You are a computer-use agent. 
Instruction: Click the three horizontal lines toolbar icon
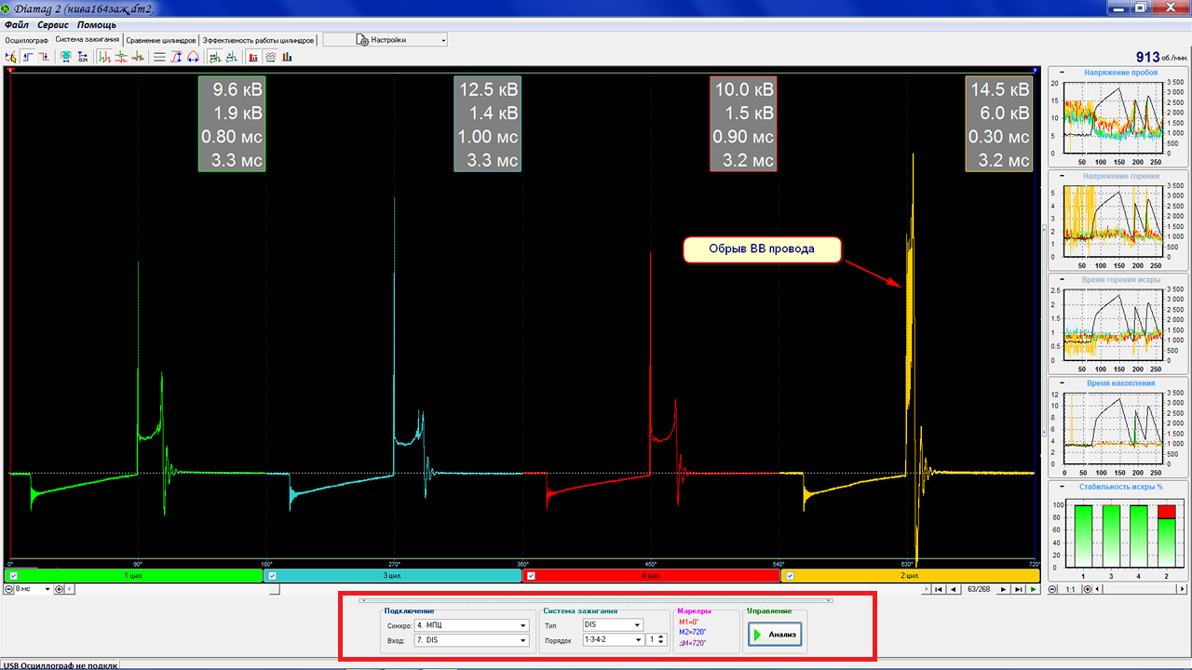click(160, 57)
